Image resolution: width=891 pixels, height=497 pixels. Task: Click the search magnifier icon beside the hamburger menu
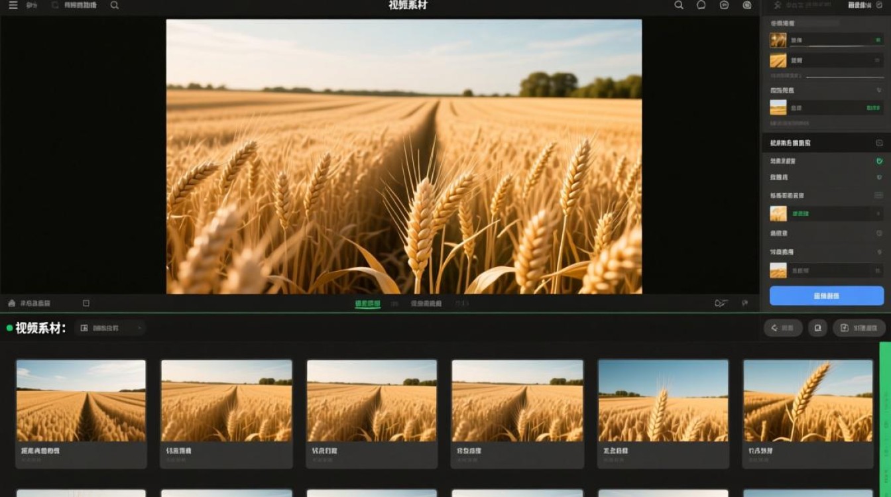coord(115,5)
